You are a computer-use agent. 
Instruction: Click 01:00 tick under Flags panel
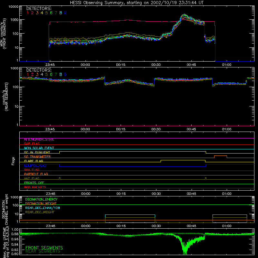(227, 194)
